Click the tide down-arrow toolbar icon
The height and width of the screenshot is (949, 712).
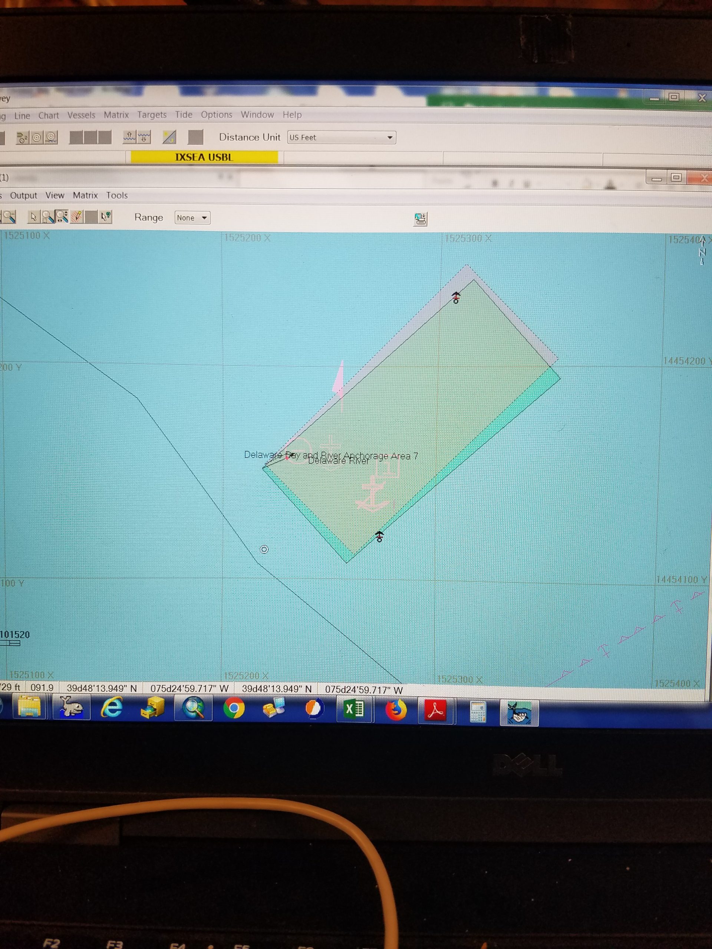coord(144,137)
